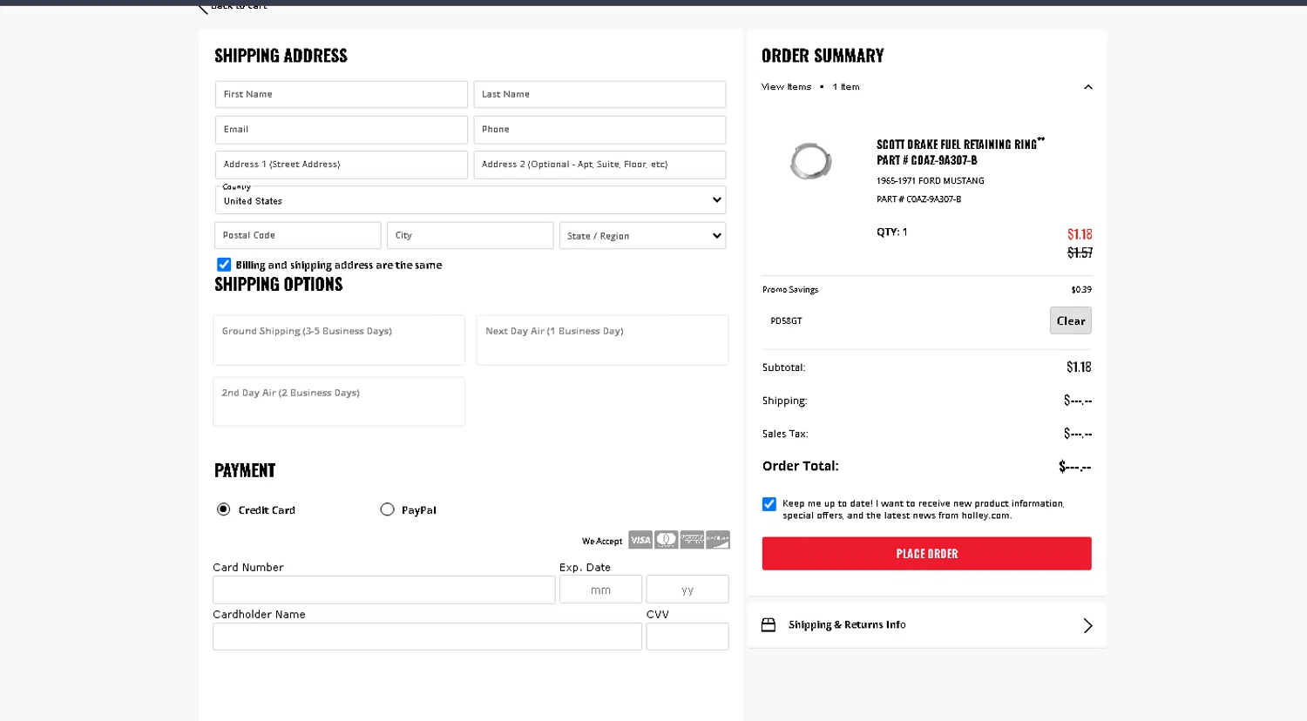
Task: Click the fuel retaining ring product thumbnail
Action: [810, 161]
